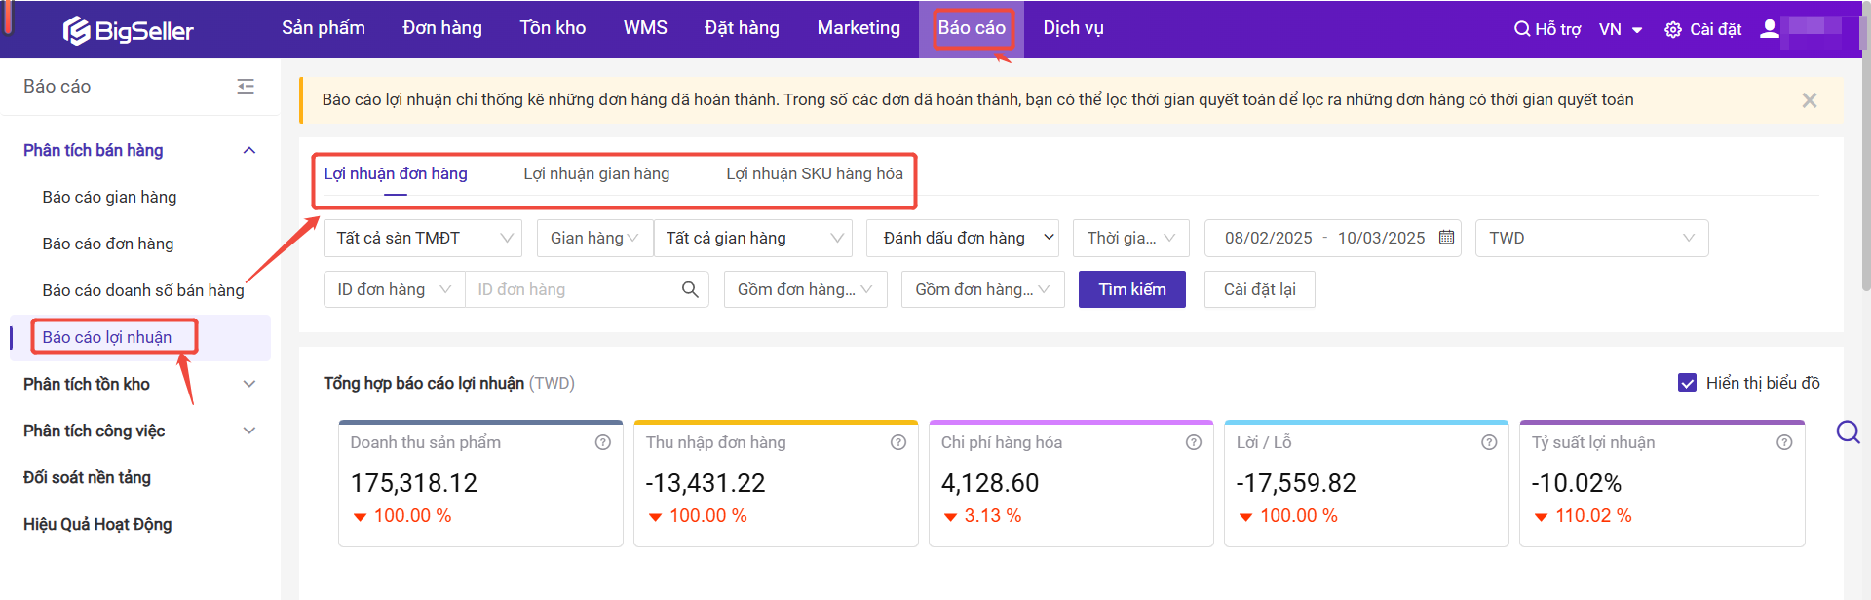1871x600 pixels.
Task: Show help for Thu nhập đơn hàng
Action: (898, 442)
